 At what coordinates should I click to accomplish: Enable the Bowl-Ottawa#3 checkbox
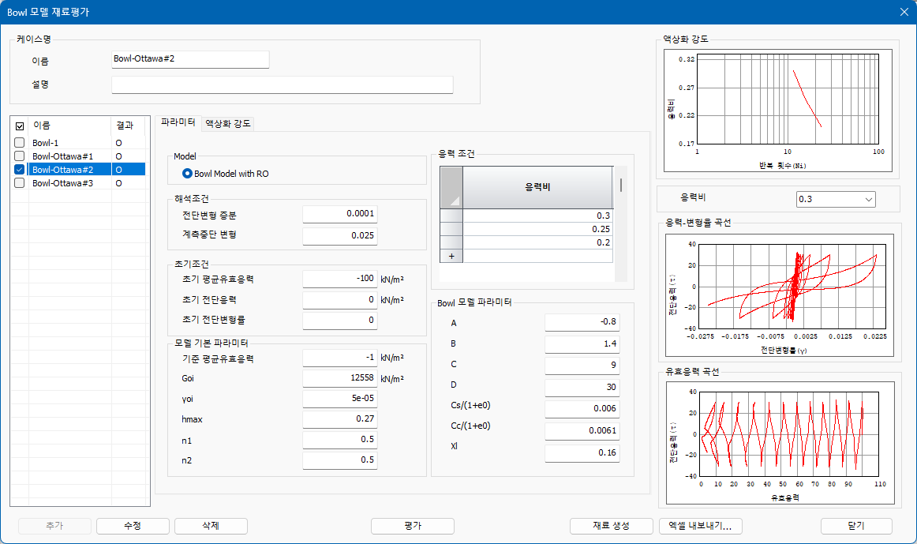click(19, 183)
